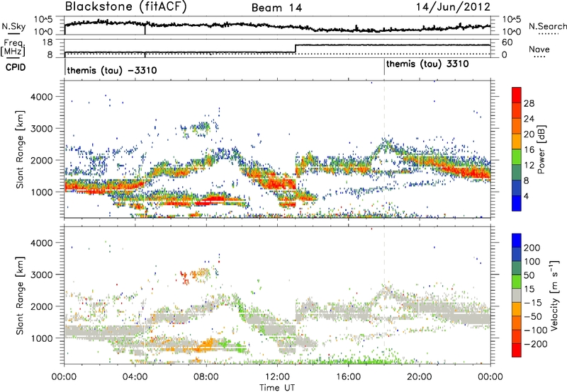Screen dimensions: 567x392
Task: Click the bright blue bottom Power colorbar segment
Action: [517, 204]
